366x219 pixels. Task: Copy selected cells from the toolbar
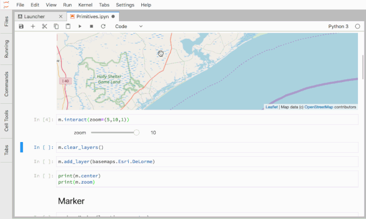point(56,26)
